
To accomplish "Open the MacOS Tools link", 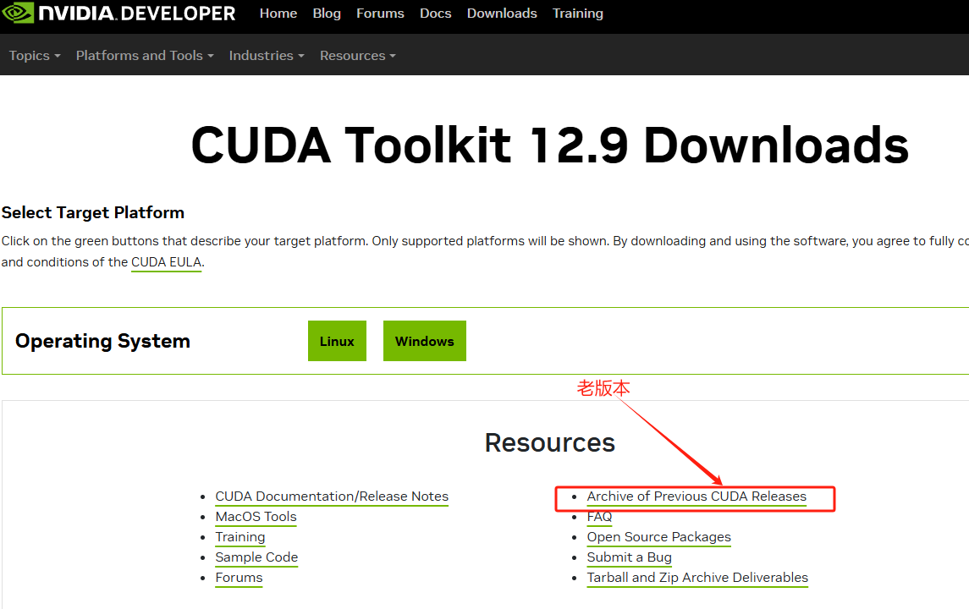I will coord(256,517).
